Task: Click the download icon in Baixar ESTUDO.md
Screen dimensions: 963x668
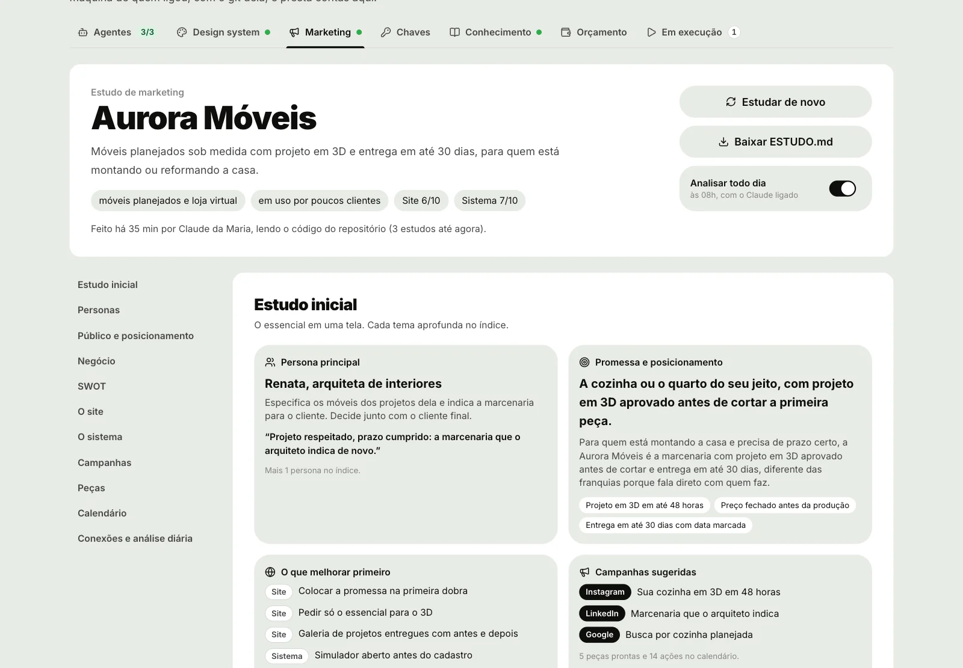Action: (723, 142)
